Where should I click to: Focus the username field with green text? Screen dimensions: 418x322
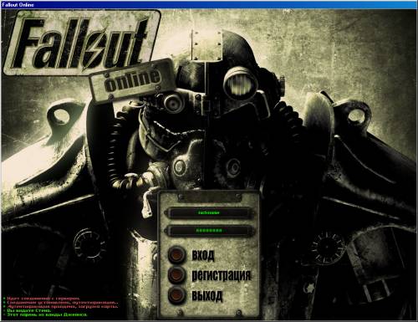209,213
